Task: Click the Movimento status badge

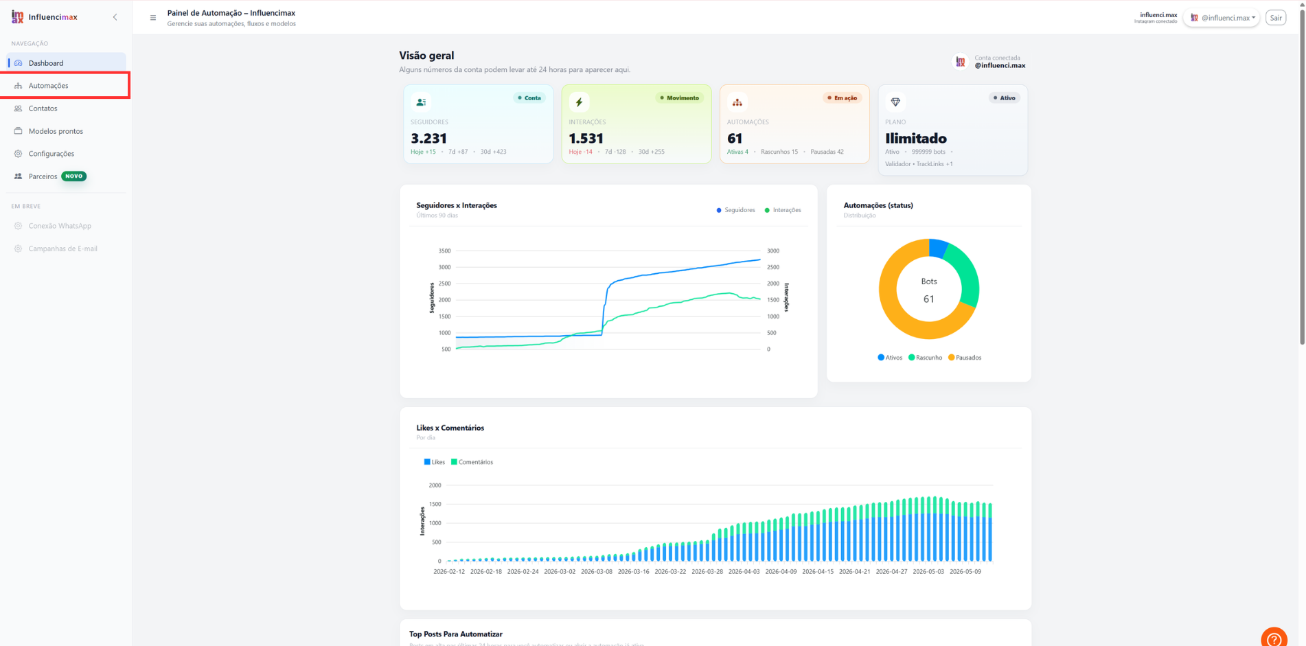Action: coord(679,98)
